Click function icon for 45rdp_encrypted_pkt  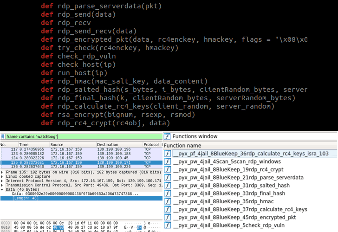168,217
